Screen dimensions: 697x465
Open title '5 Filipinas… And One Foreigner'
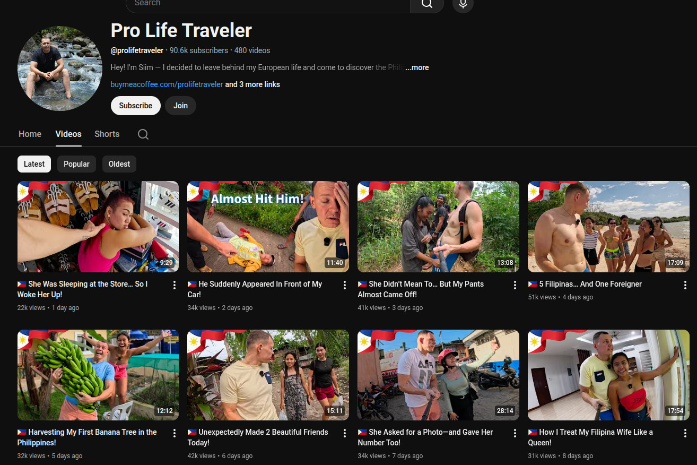pyautogui.click(x=585, y=284)
